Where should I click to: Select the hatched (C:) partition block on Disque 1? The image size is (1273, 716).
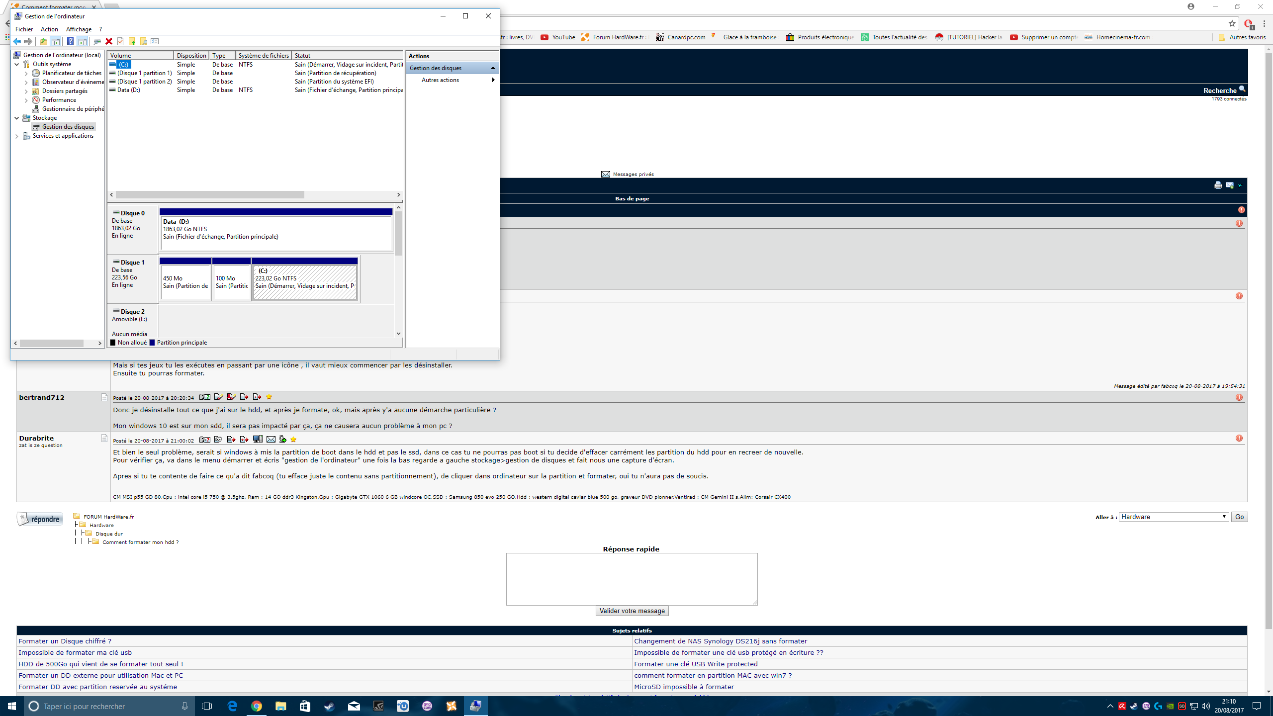tap(305, 279)
